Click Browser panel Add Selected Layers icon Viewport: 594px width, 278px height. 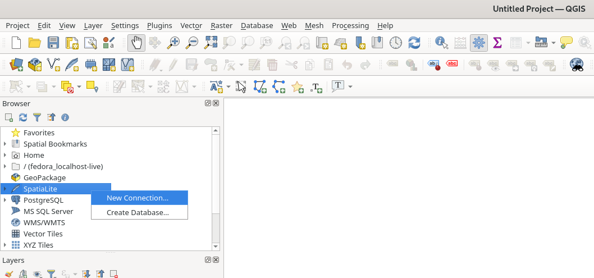(x=9, y=117)
